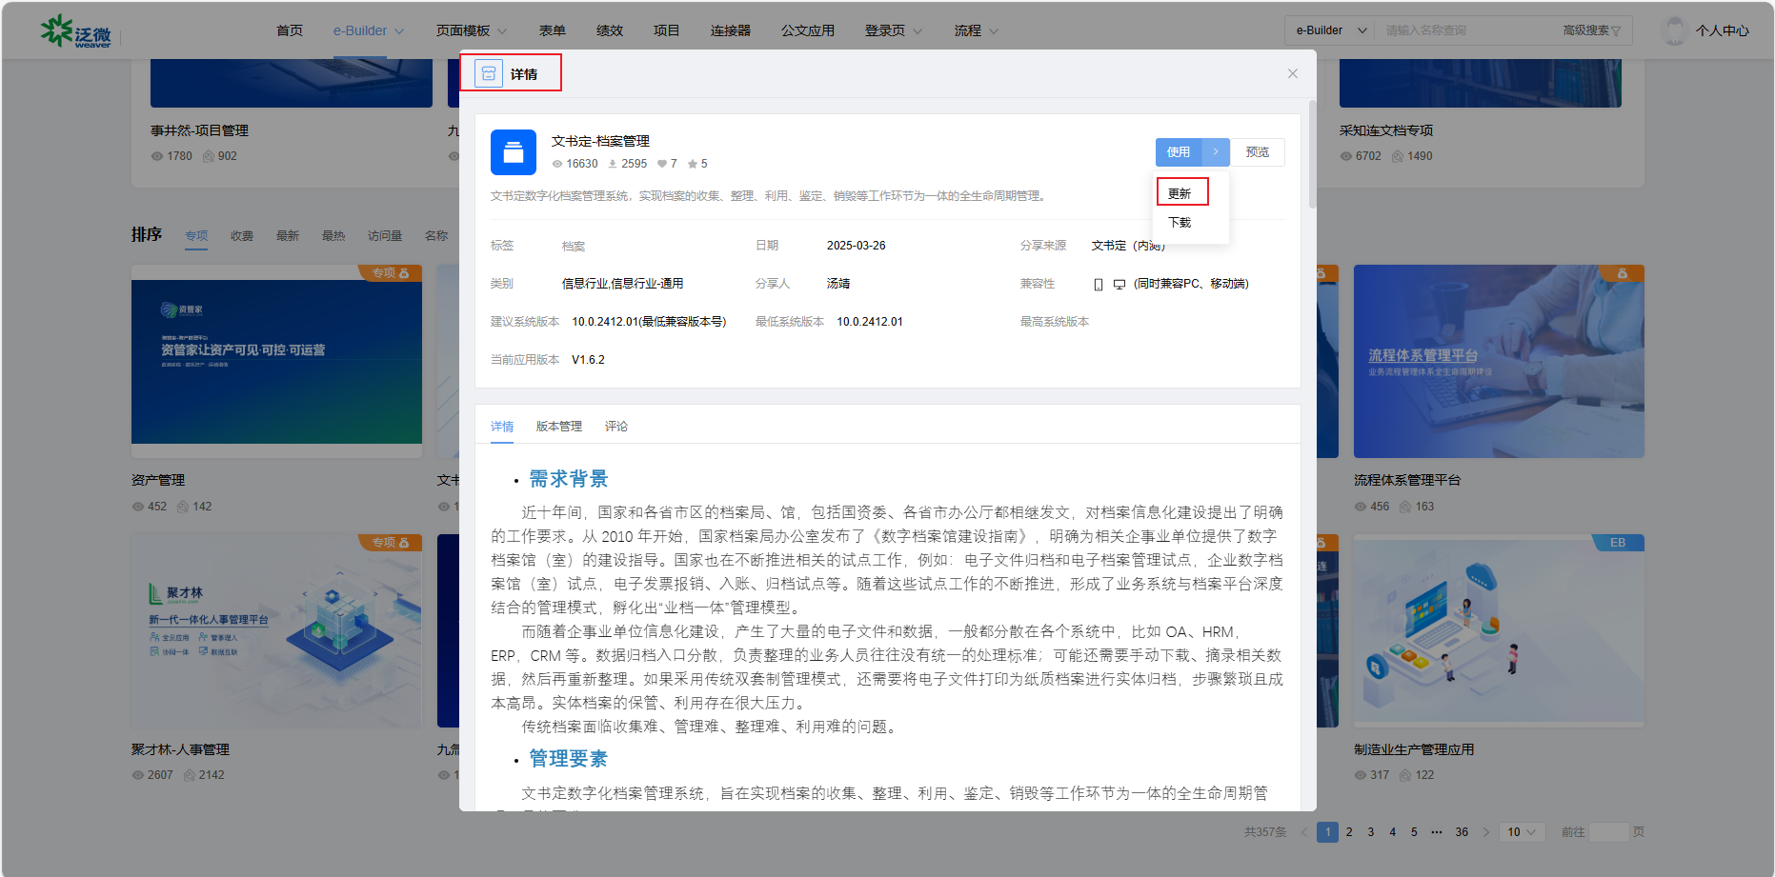Image resolution: width=1775 pixels, height=877 pixels.
Task: Open 个人中心 link
Action: coord(1723,30)
